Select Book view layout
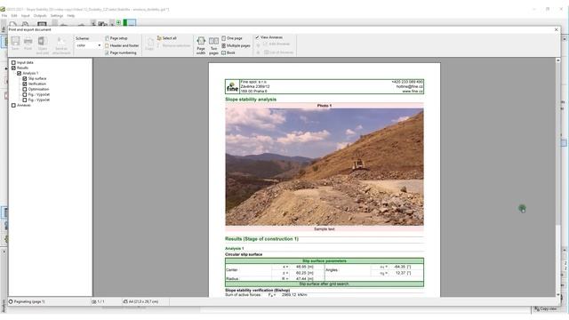Viewport: 569px width, 320px height. [x=228, y=53]
